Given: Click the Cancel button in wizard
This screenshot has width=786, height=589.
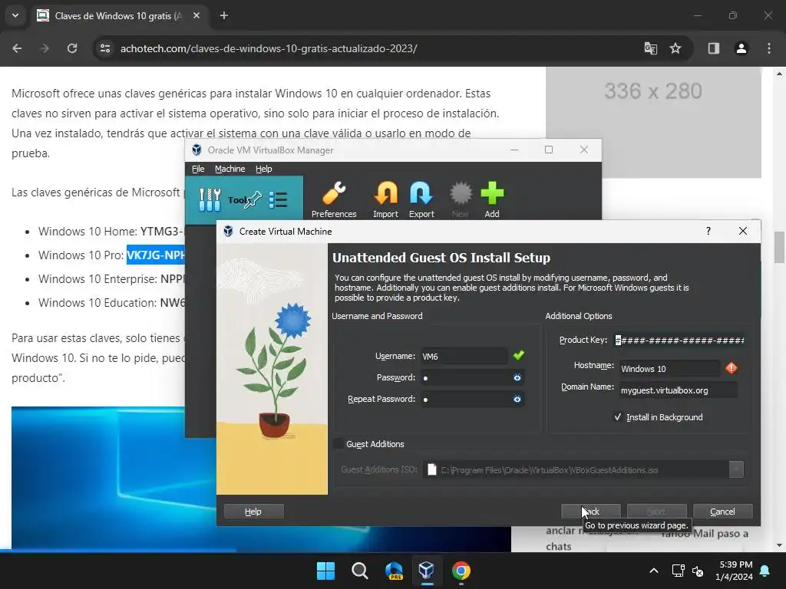Looking at the screenshot, I should [722, 512].
